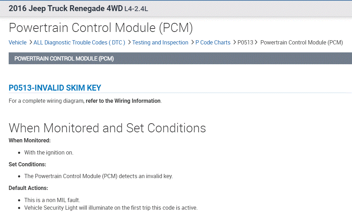Click the chevron immediately before P0513
This screenshot has height=217, width=352.
[234, 42]
